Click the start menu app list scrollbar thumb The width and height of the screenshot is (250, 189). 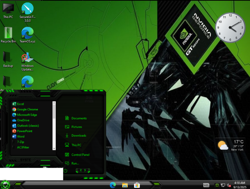pos(54,112)
